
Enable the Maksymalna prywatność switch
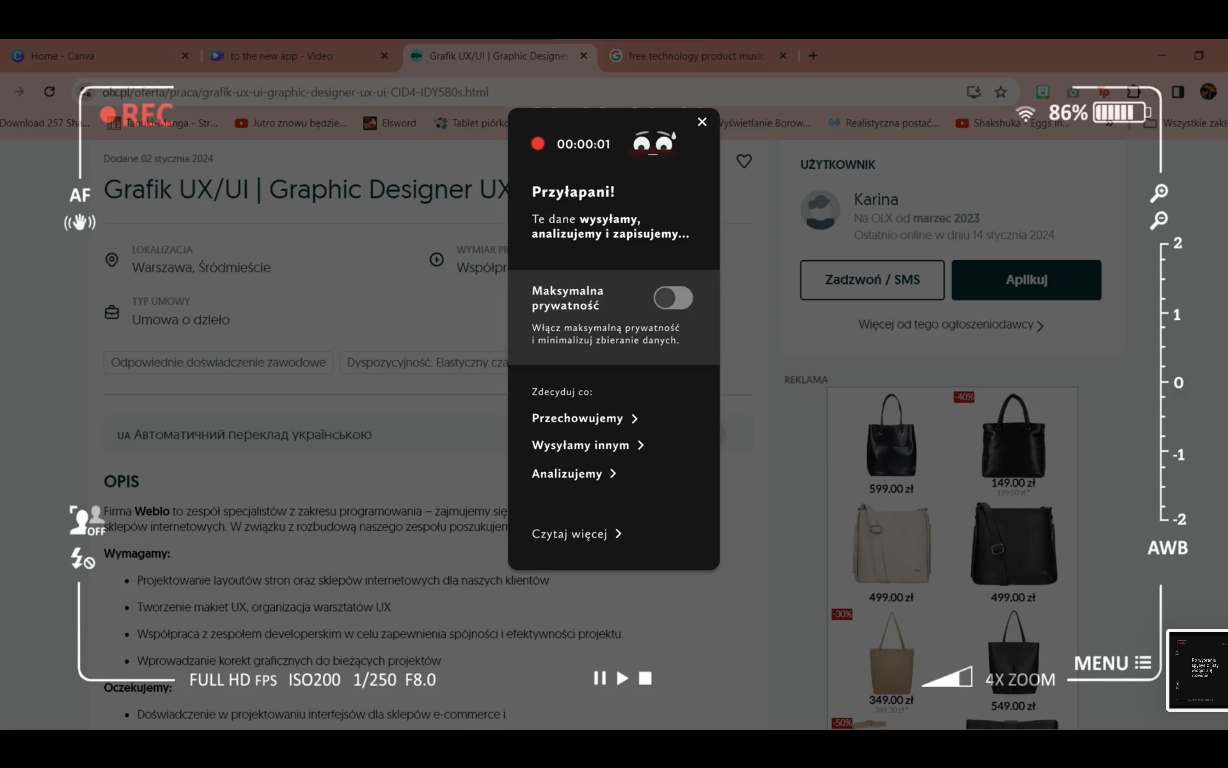pos(673,298)
